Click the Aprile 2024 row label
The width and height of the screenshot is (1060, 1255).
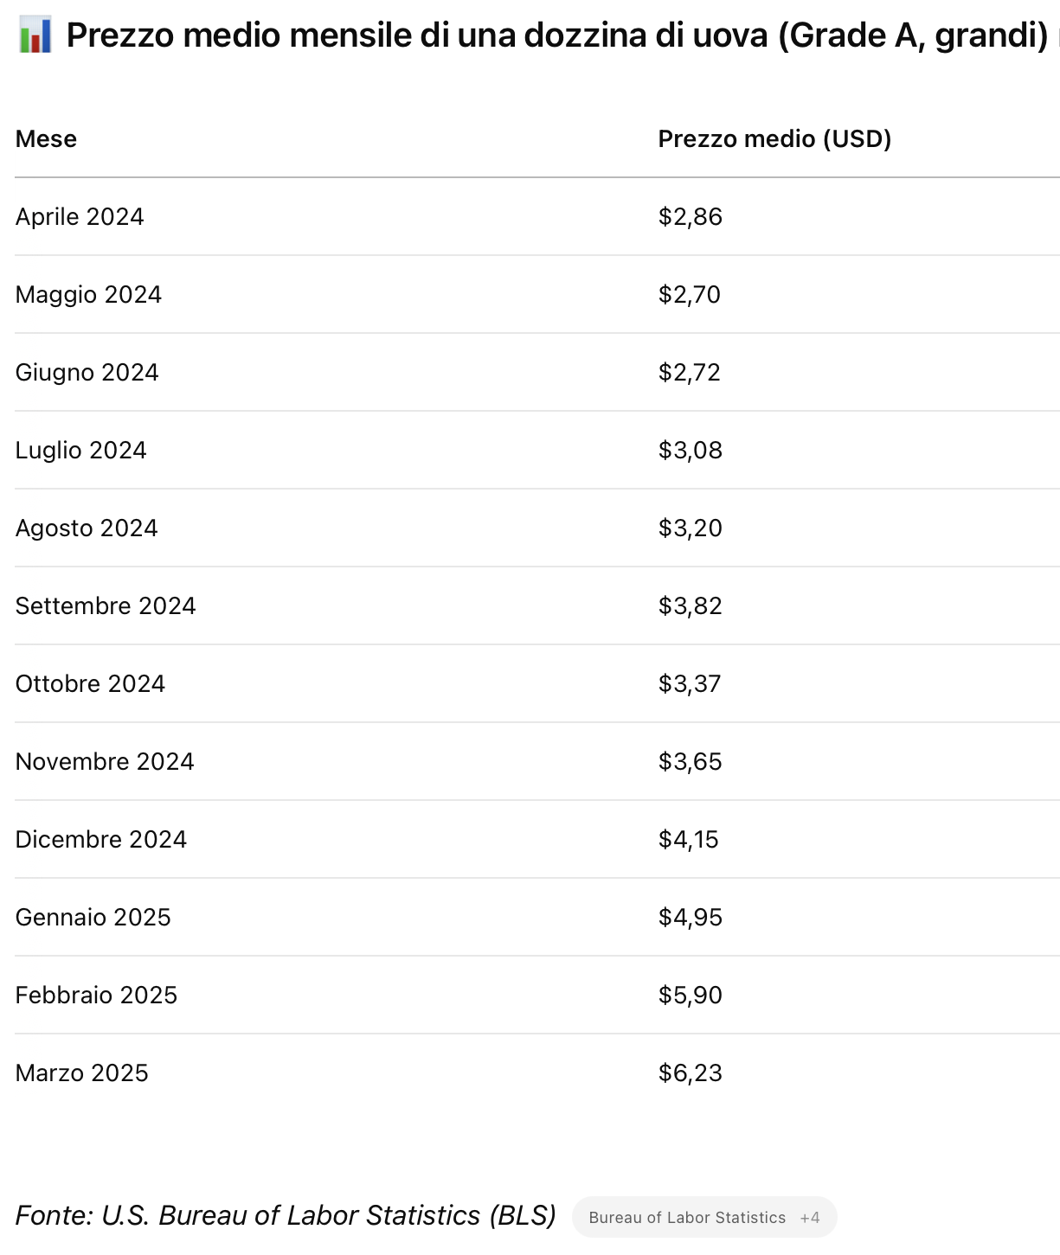[80, 217]
